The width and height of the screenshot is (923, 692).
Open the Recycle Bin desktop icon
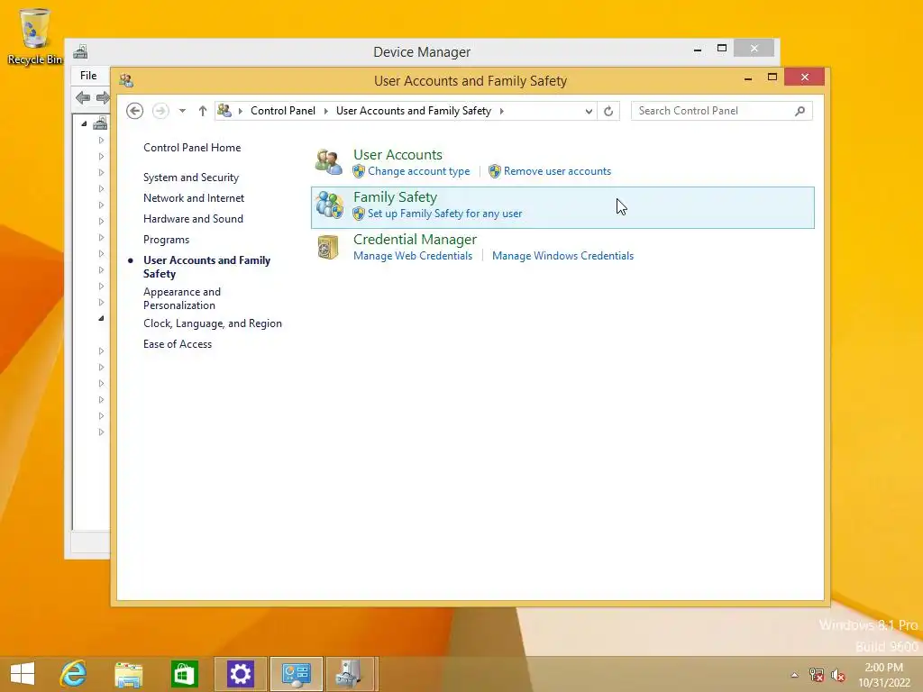pyautogui.click(x=35, y=36)
